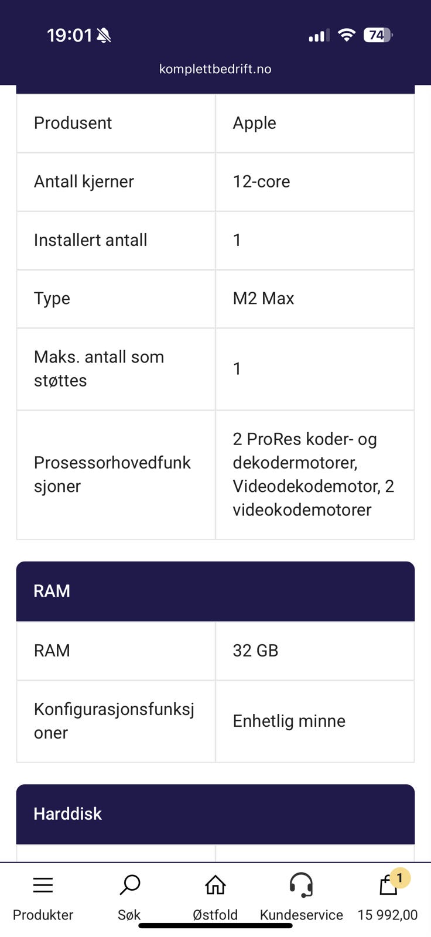The image size is (431, 937).
Task: Collapse the RAM section header
Action: point(215,591)
